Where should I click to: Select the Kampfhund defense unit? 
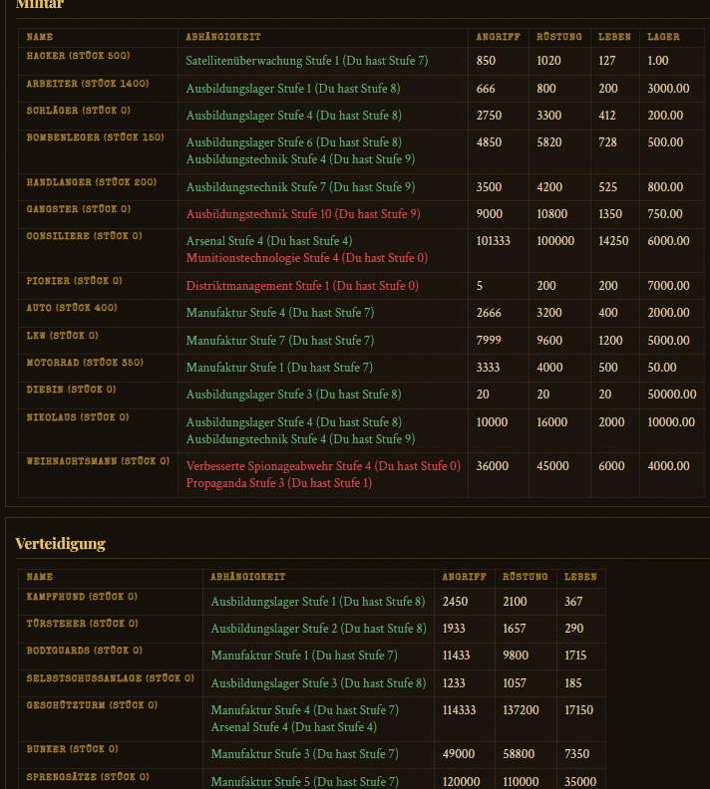(82, 597)
